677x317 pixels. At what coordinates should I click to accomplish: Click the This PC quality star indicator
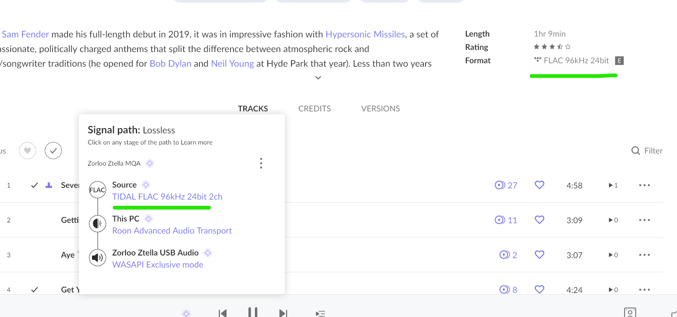pos(148,219)
